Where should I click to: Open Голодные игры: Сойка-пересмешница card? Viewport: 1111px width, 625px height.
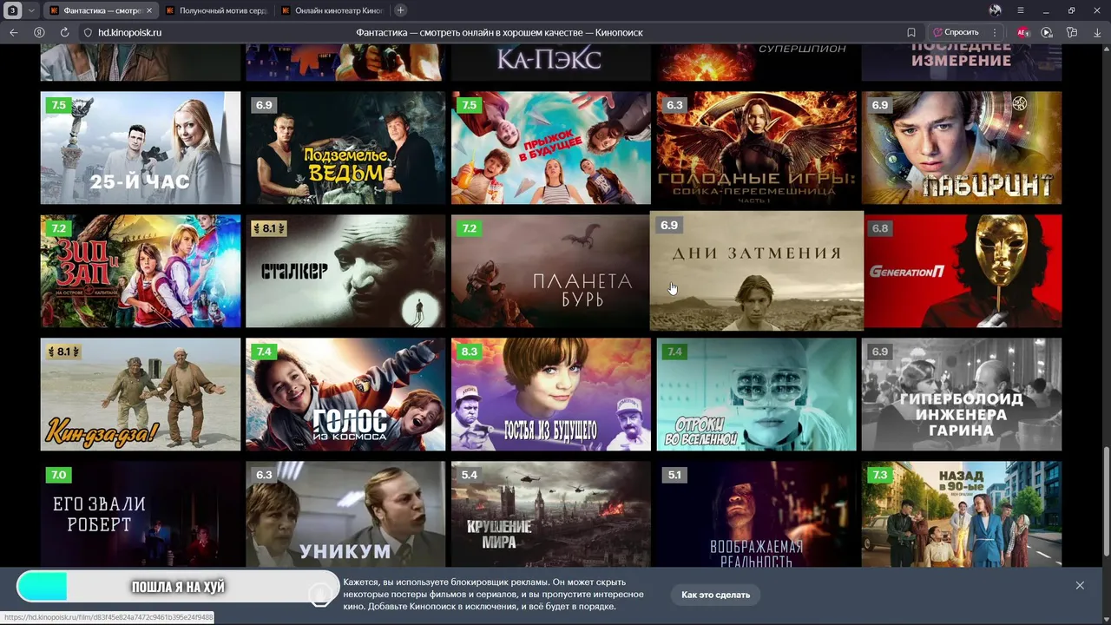click(756, 148)
